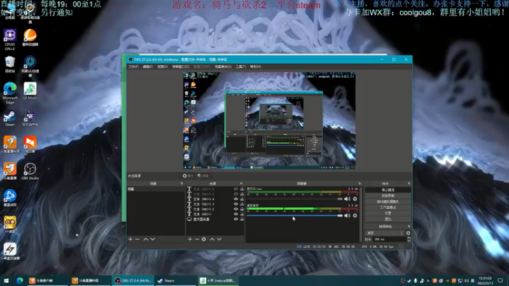Move the scene down with the arrow
The height and width of the screenshot is (286, 509).
coord(153,239)
